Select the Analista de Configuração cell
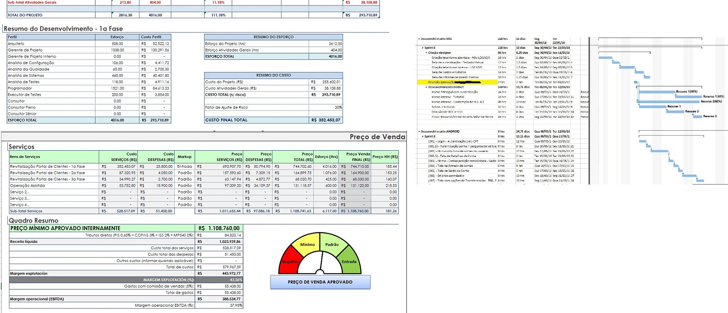The image size is (728, 313). 51,63
